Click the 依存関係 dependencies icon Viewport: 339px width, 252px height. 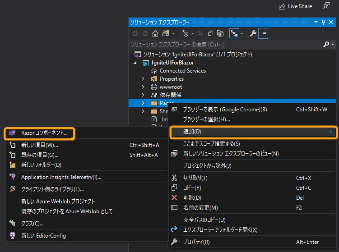click(x=154, y=95)
